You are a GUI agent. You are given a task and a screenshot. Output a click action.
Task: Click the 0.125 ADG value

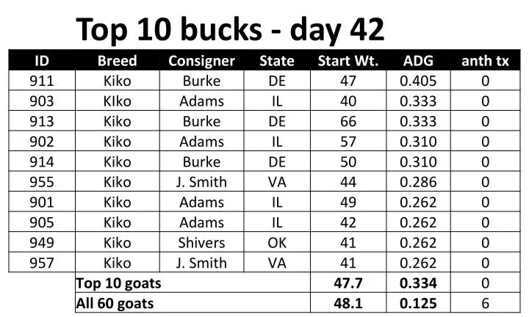click(418, 303)
